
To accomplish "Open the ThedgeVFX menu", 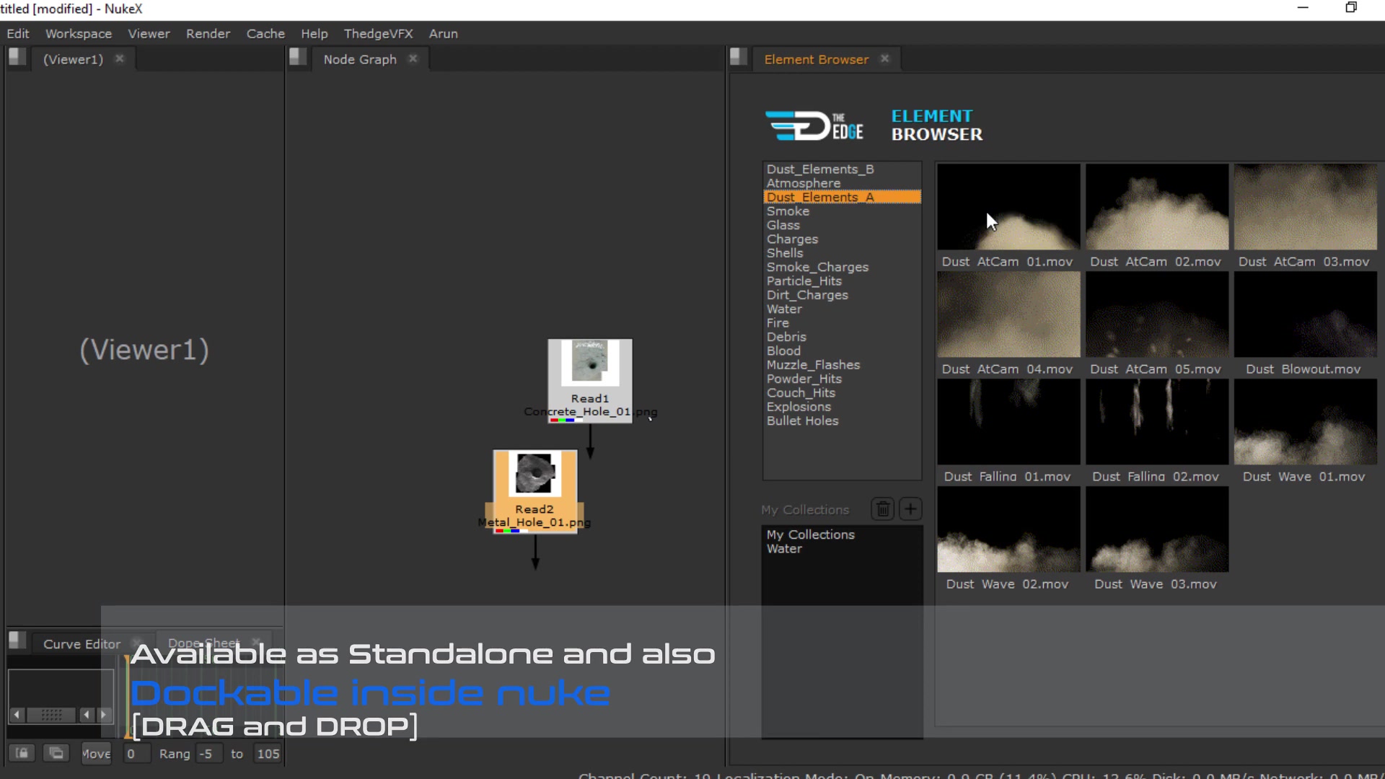I will click(378, 33).
